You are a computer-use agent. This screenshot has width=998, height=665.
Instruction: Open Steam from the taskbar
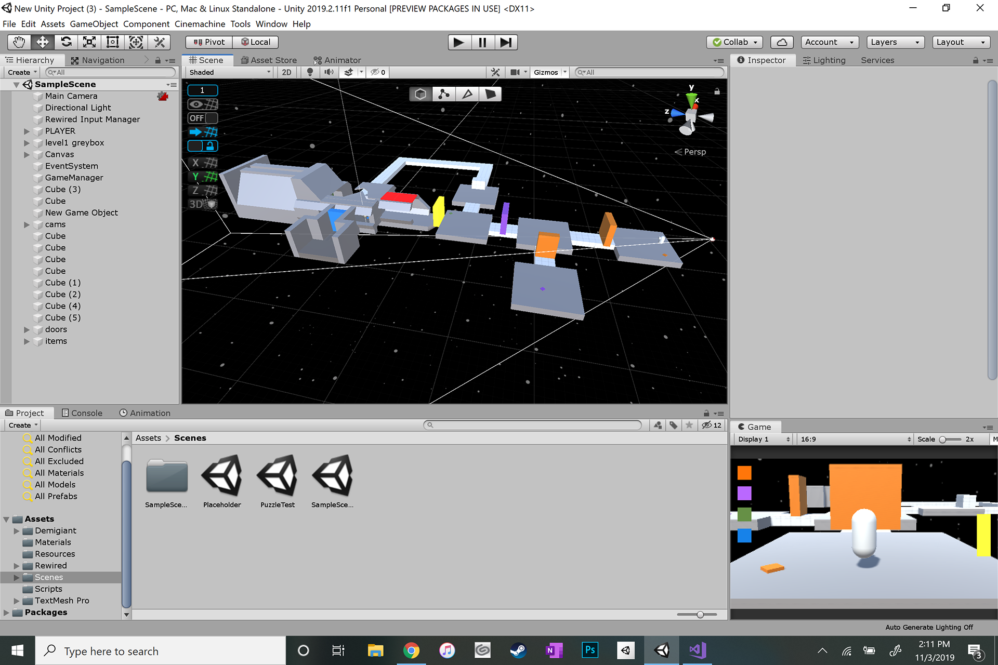518,650
